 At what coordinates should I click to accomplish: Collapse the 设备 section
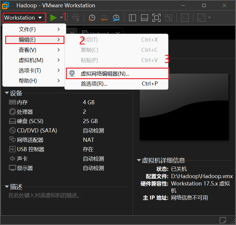(x=7, y=93)
